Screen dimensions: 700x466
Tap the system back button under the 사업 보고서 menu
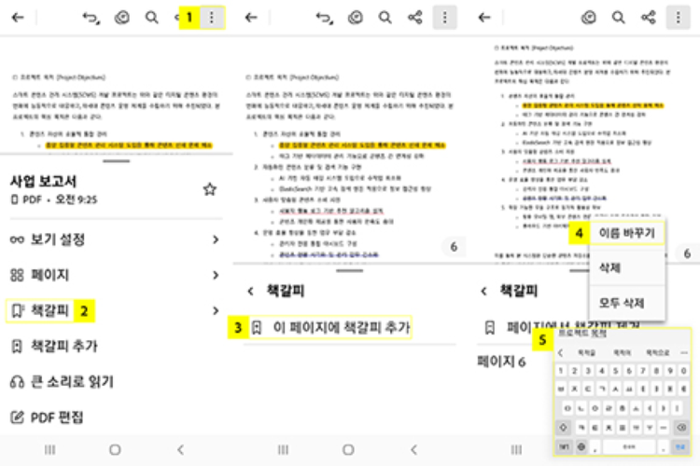coord(181,449)
